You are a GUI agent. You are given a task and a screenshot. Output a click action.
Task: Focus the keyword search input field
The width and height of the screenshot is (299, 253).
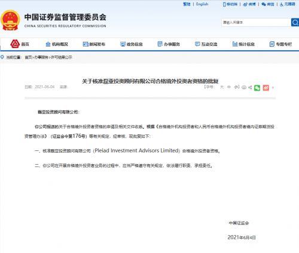pos(256,22)
